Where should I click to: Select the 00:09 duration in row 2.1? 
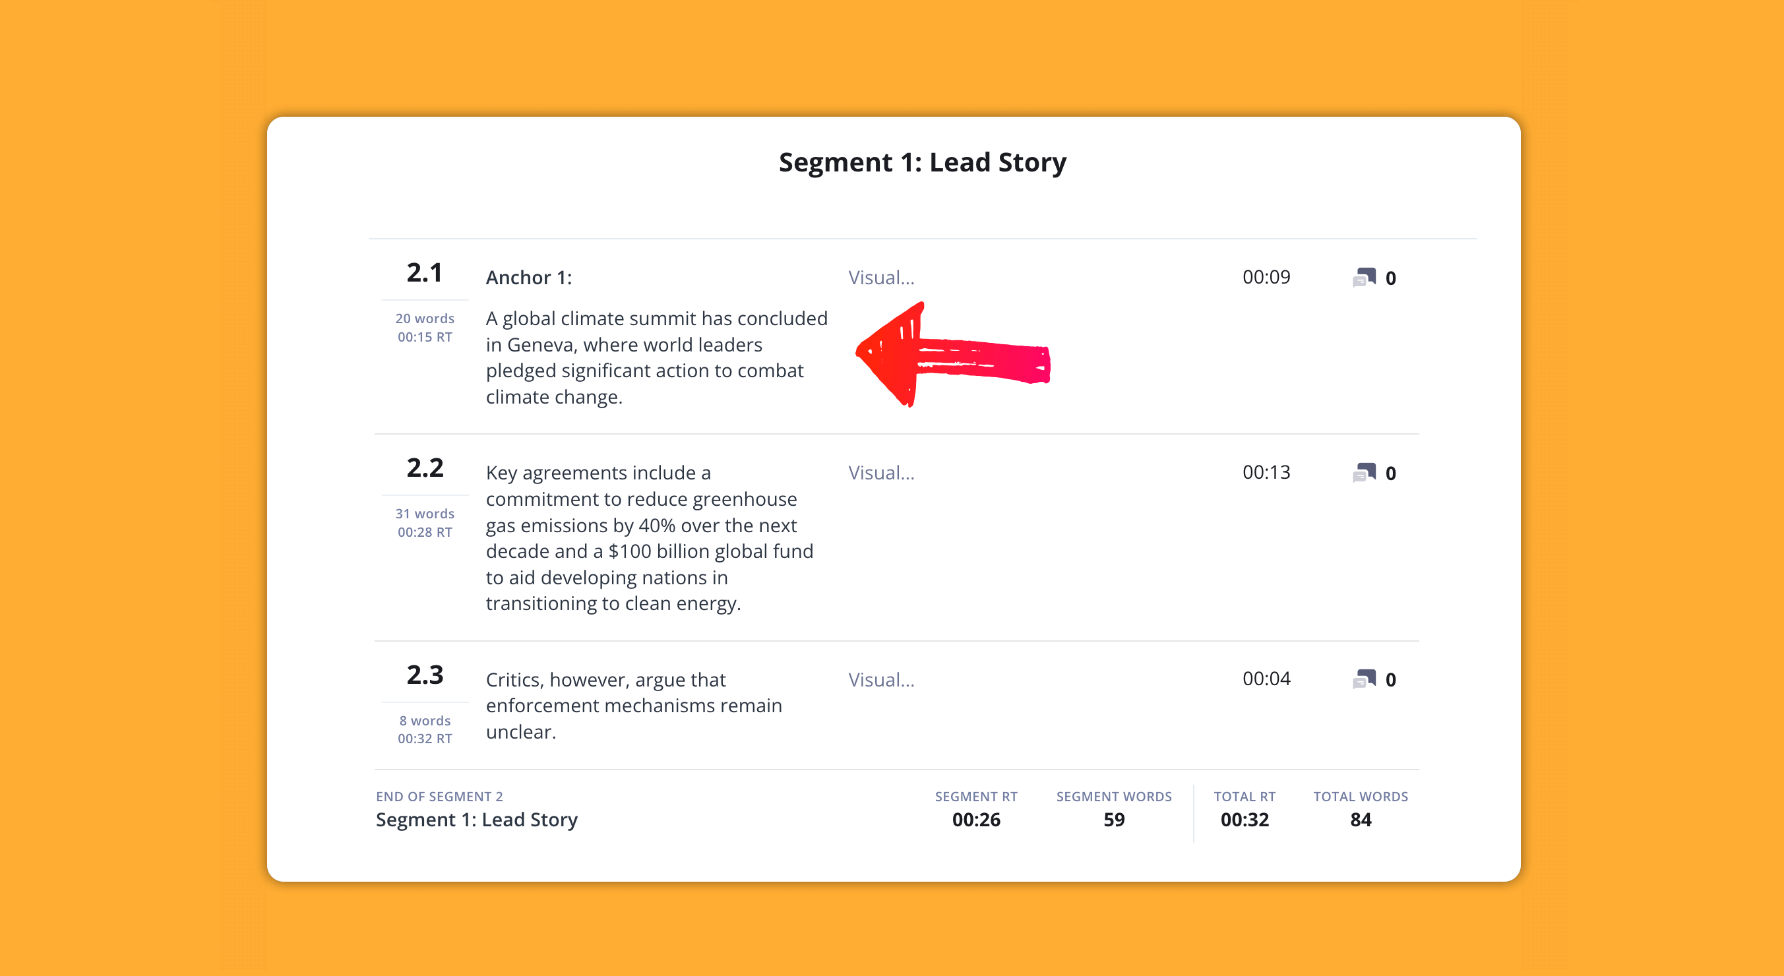(x=1266, y=277)
